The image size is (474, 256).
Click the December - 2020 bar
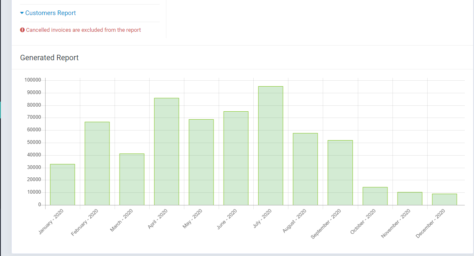[444, 200]
